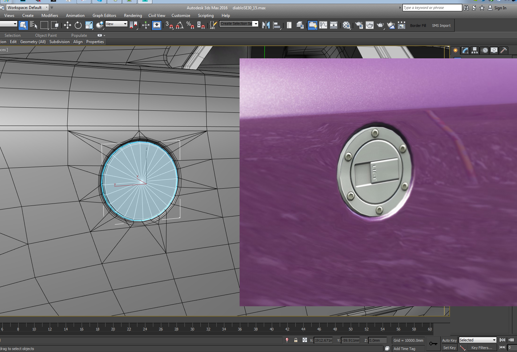Screen dimensions: 517x352
Task: Click the Mirror tool icon
Action: [x=266, y=25]
